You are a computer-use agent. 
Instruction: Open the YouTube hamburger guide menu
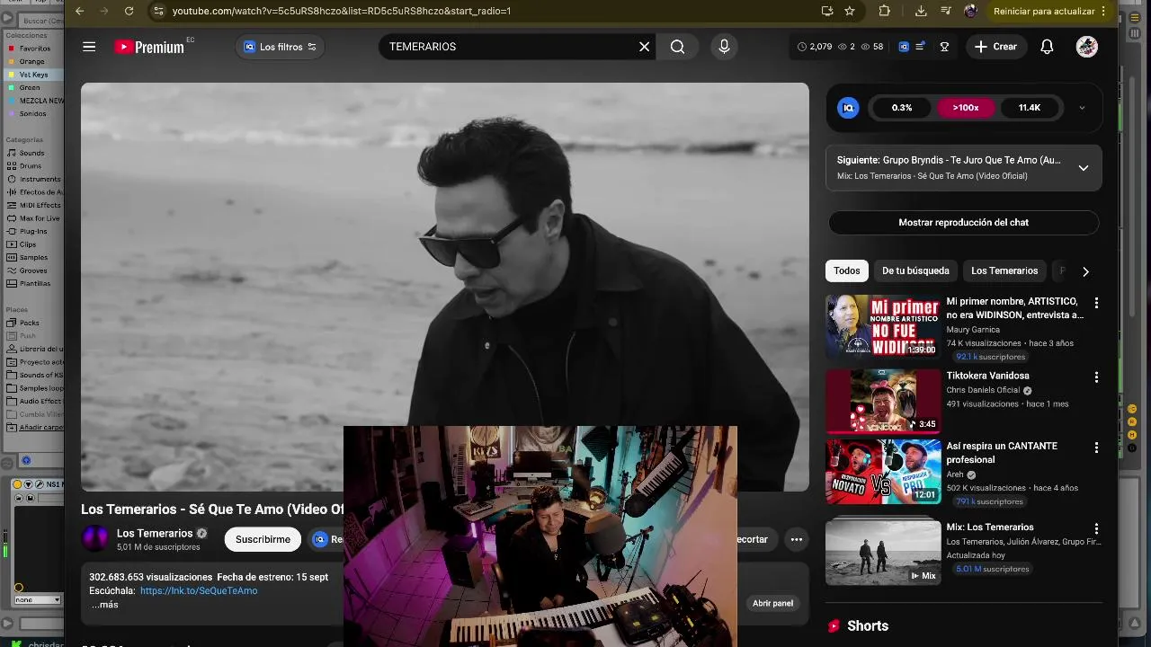[x=89, y=47]
